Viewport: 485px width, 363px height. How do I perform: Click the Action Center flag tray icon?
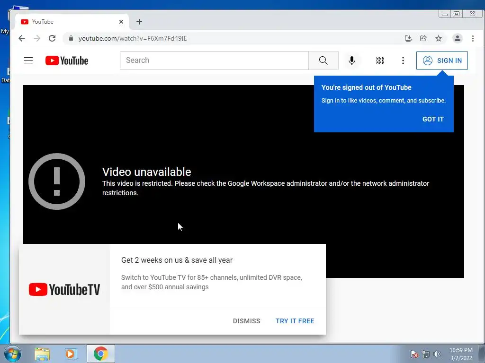(414, 354)
